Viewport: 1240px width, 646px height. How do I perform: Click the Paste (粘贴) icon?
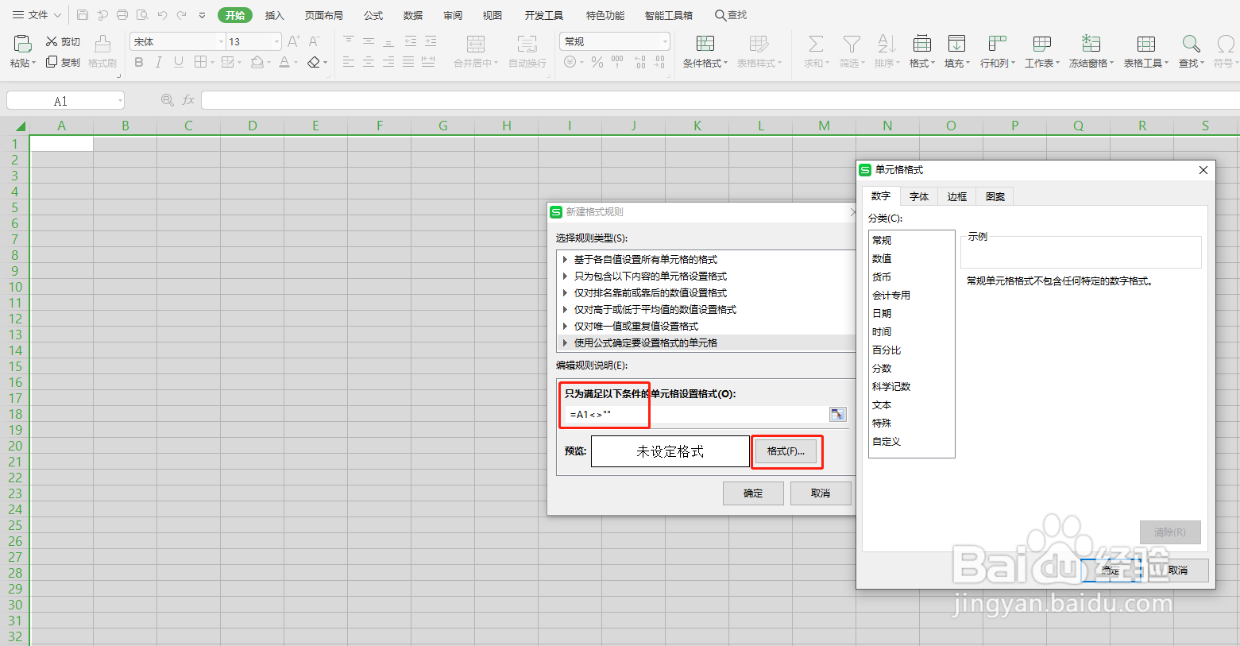tap(22, 44)
